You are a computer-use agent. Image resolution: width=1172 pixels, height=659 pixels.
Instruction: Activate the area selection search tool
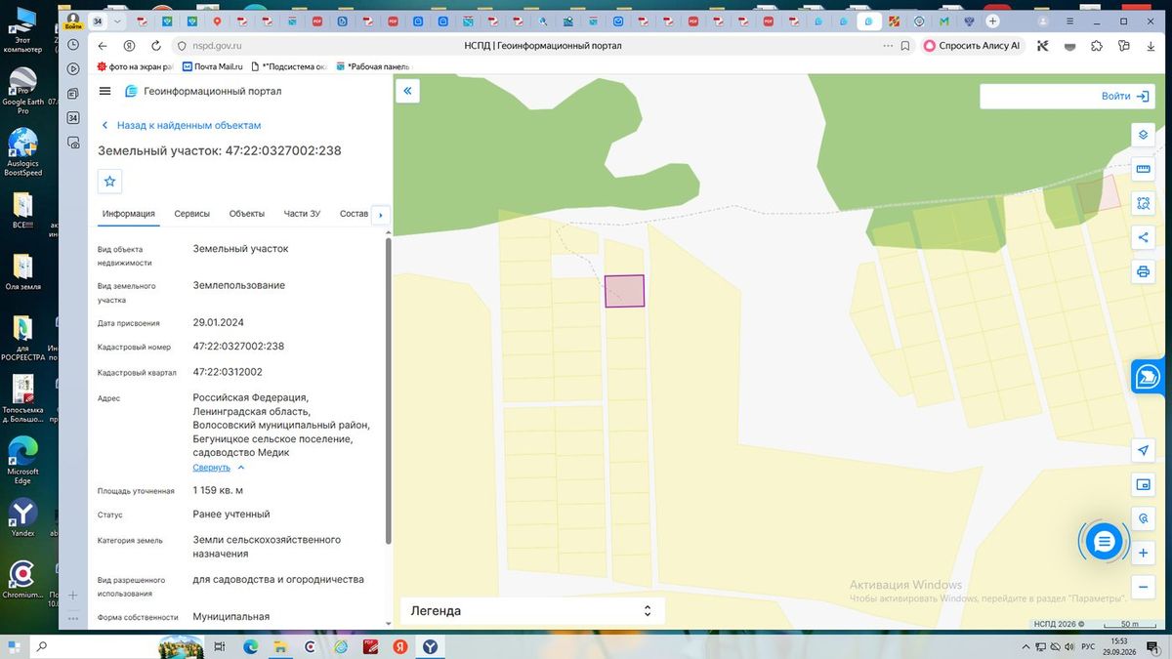tap(1143, 203)
